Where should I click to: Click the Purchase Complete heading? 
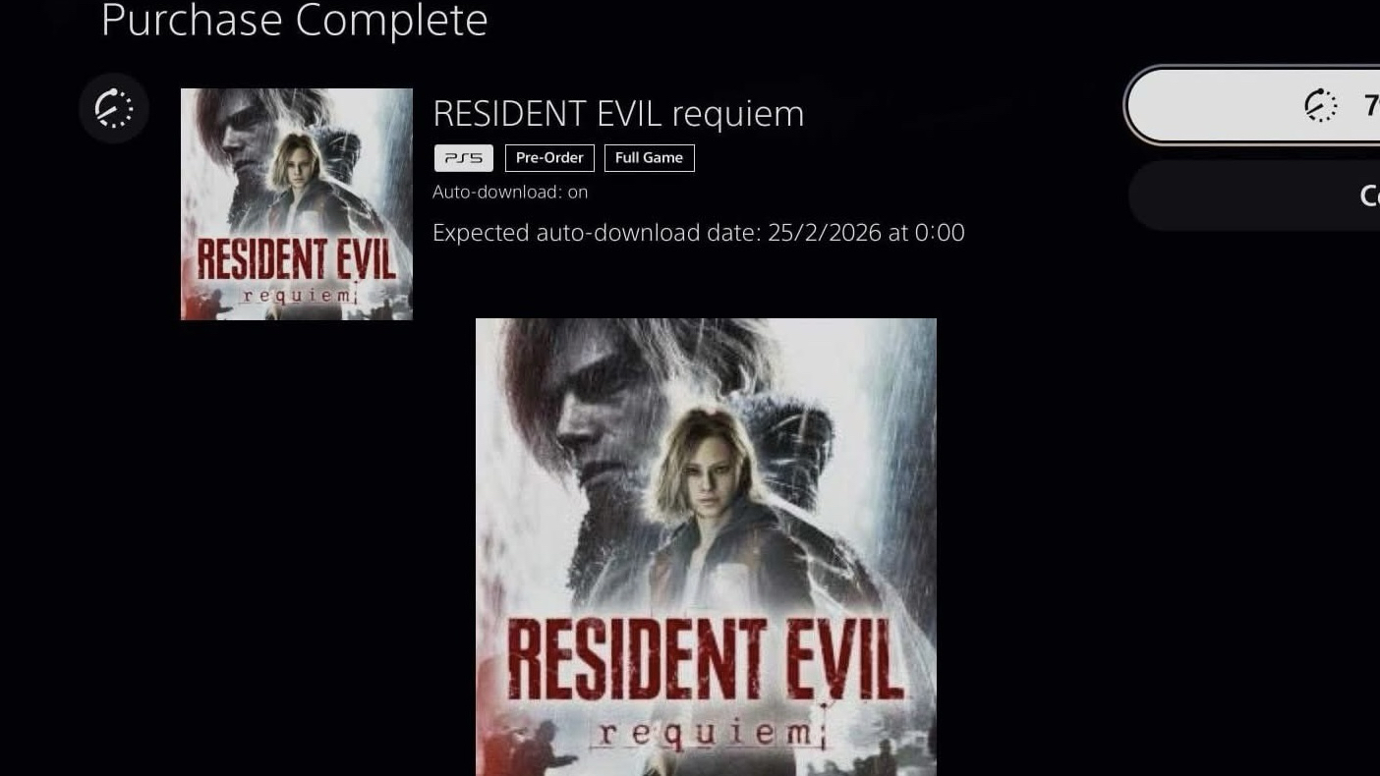click(x=295, y=21)
